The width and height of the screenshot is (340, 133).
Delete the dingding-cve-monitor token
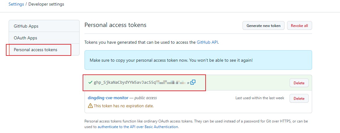(299, 98)
